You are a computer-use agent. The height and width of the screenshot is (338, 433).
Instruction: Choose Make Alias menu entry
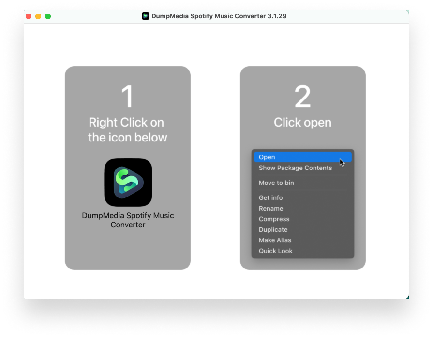tap(303, 240)
